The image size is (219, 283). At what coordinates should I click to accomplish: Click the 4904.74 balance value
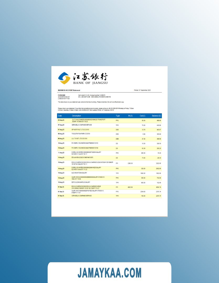(158, 187)
